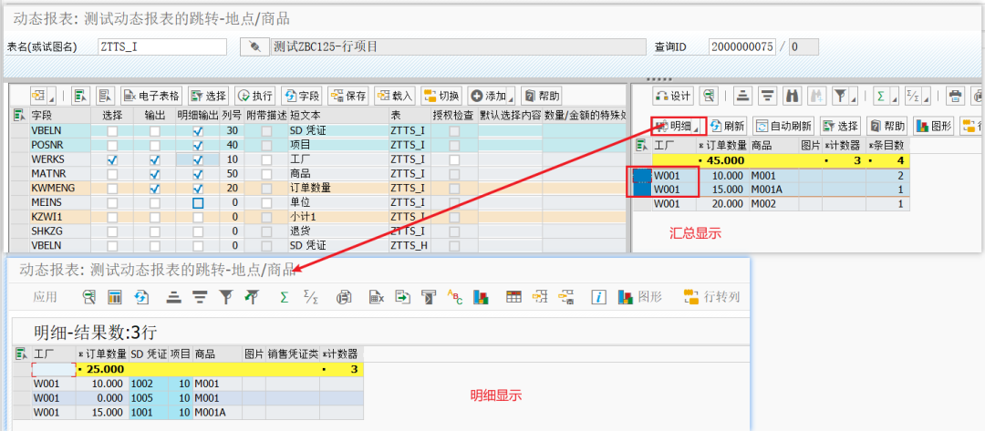Click 应用 in the detail window toolbar
The height and width of the screenshot is (431, 985).
click(x=45, y=297)
